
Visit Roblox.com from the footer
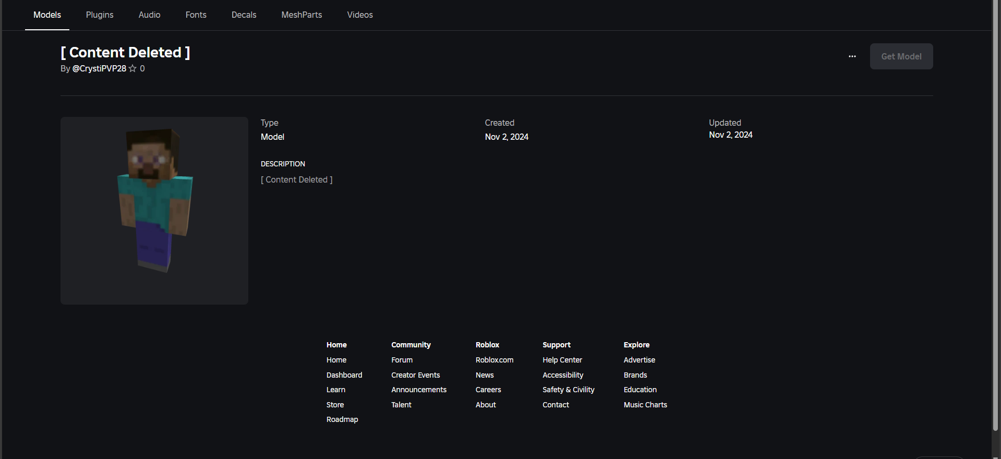click(495, 360)
